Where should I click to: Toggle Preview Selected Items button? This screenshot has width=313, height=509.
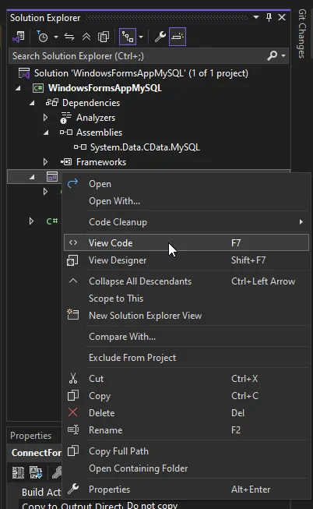[x=178, y=37]
